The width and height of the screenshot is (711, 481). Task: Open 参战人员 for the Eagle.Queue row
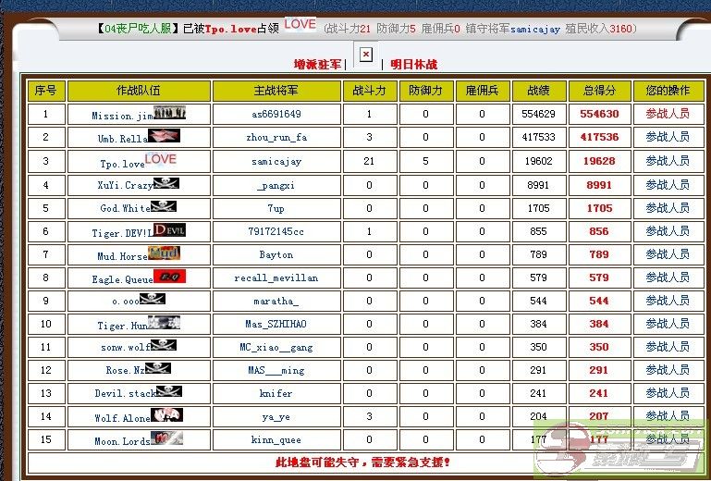pyautogui.click(x=668, y=277)
